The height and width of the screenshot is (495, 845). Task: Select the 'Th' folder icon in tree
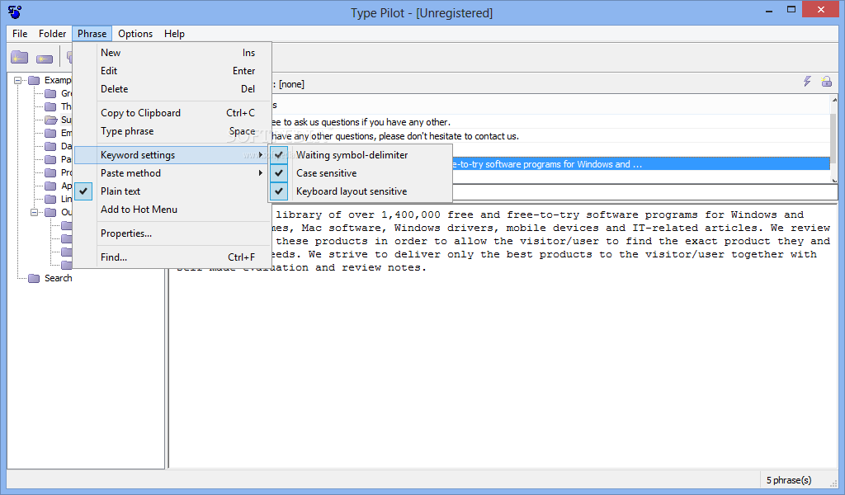point(50,106)
